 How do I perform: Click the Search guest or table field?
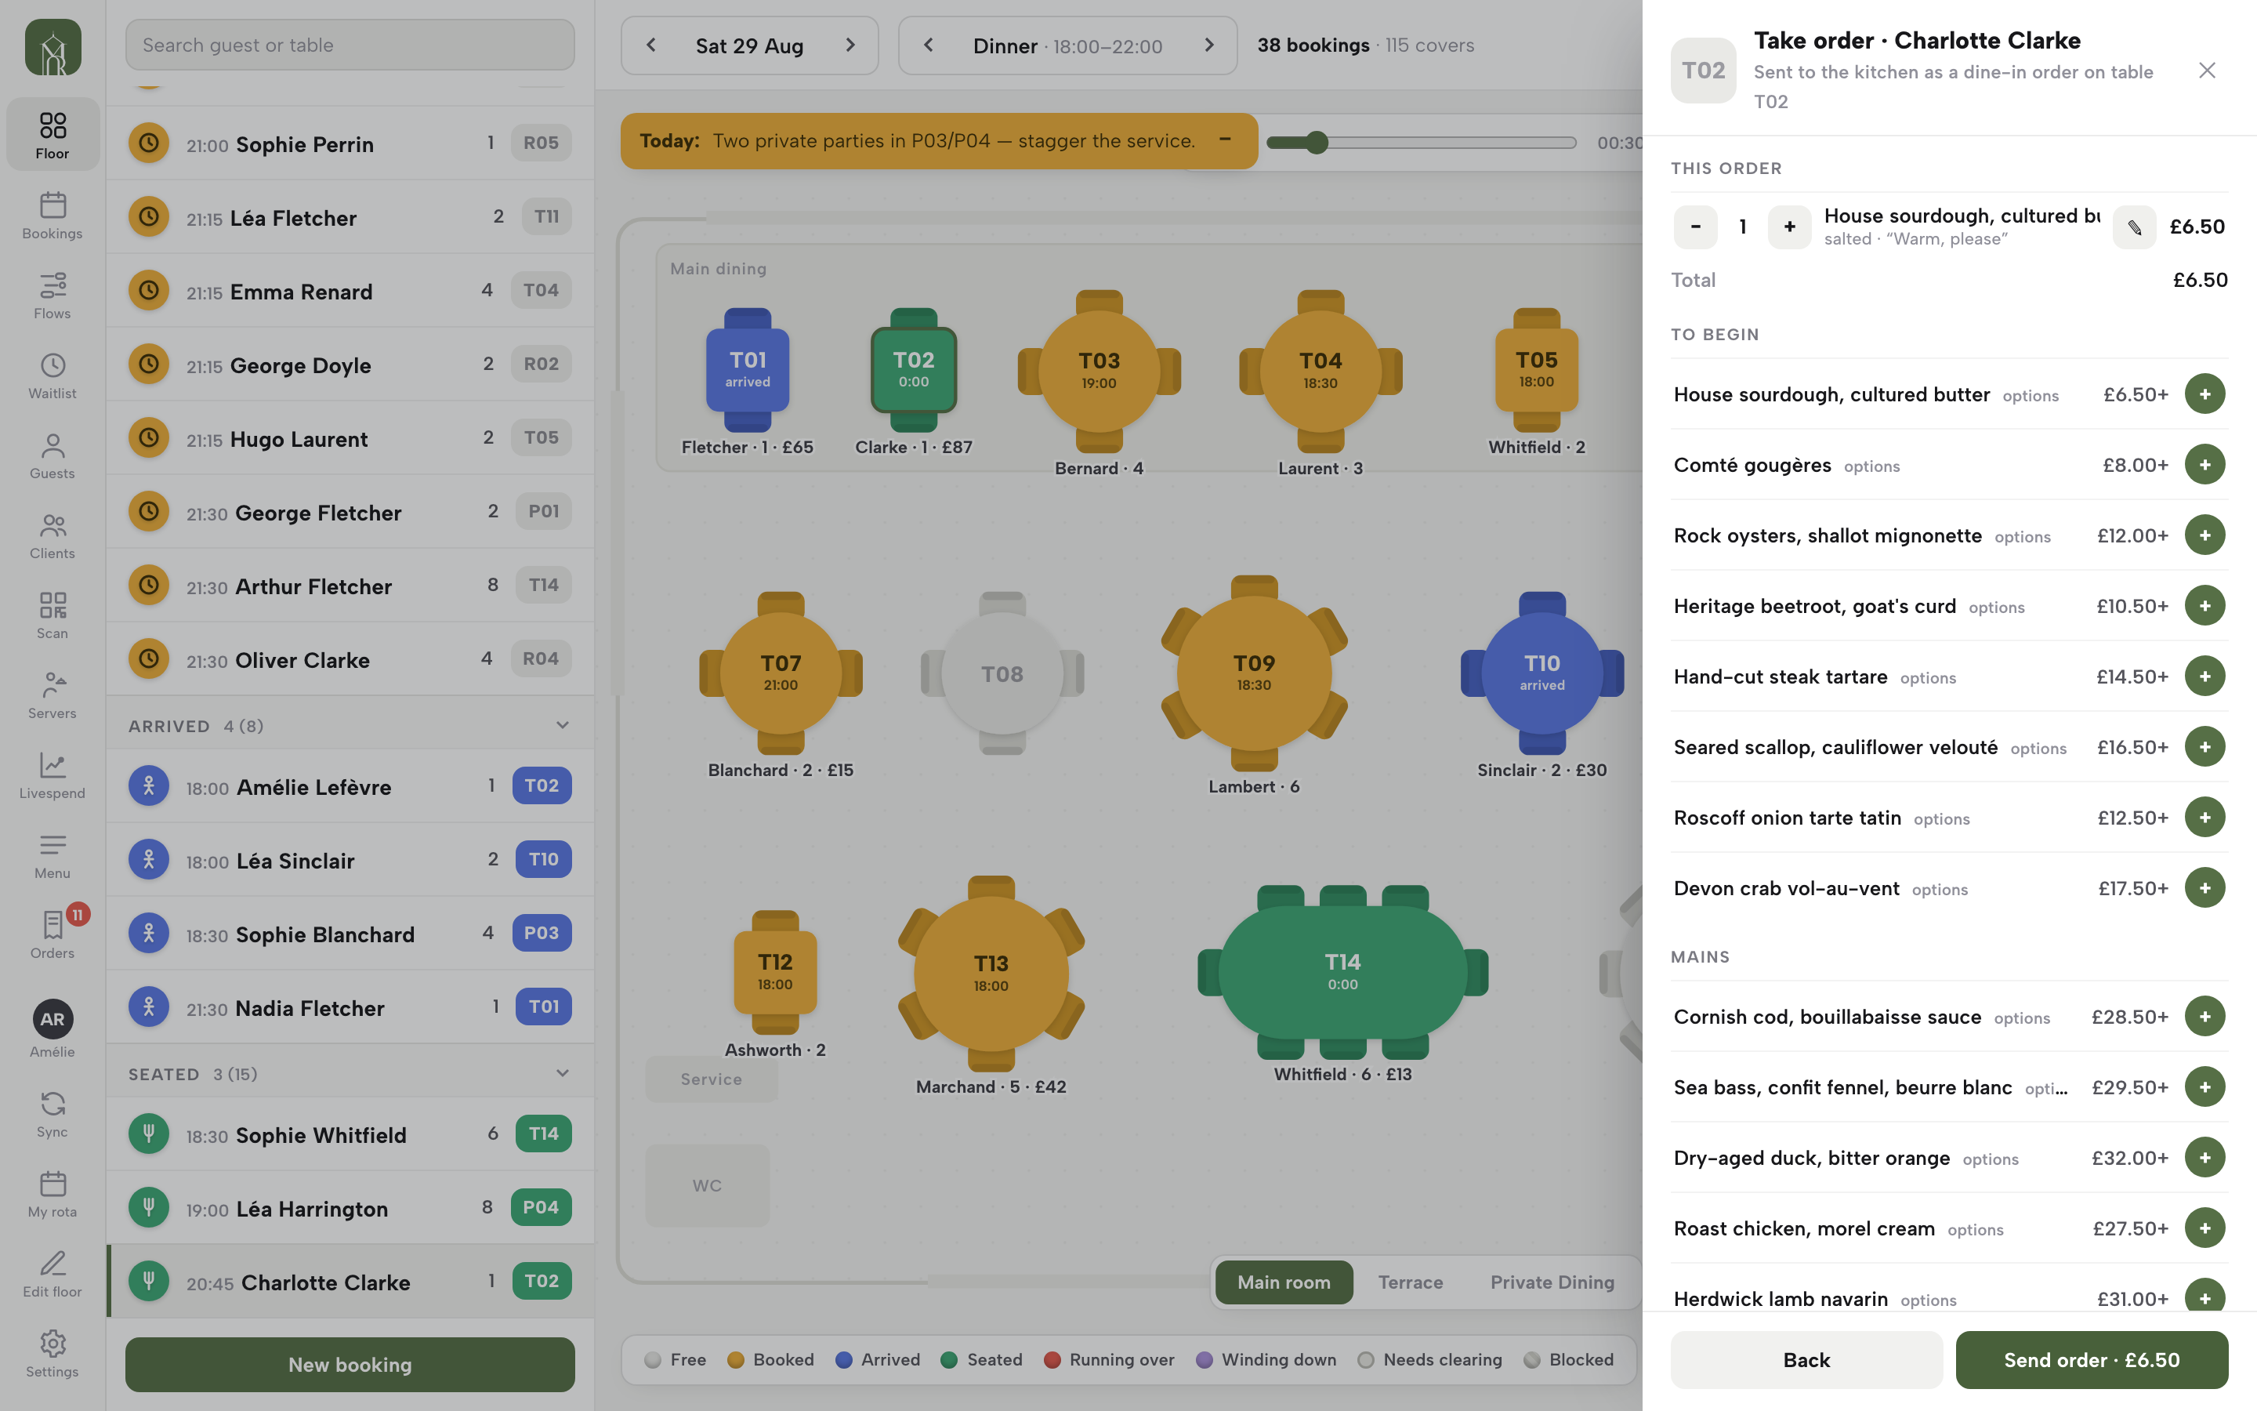350,45
